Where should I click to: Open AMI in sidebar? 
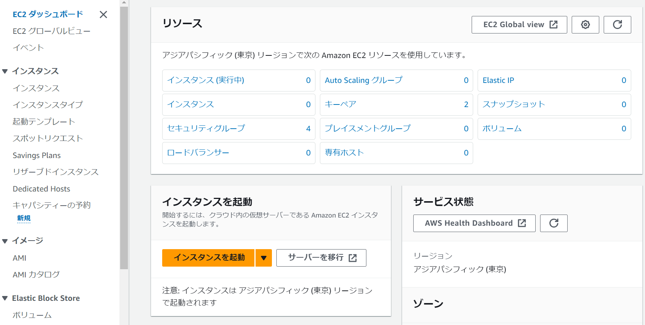click(x=19, y=258)
